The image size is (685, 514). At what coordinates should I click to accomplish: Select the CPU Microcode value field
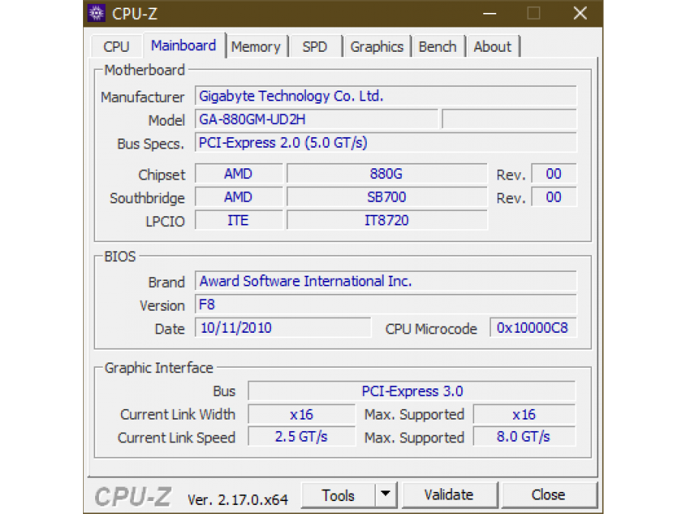pos(533,328)
